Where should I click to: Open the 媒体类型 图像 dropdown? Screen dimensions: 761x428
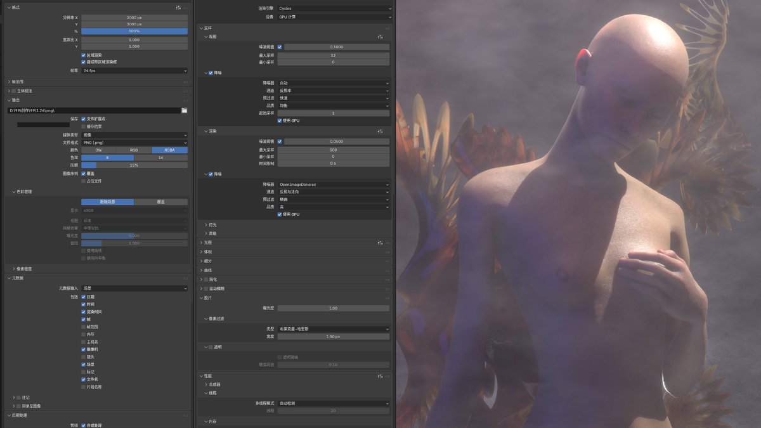[134, 135]
